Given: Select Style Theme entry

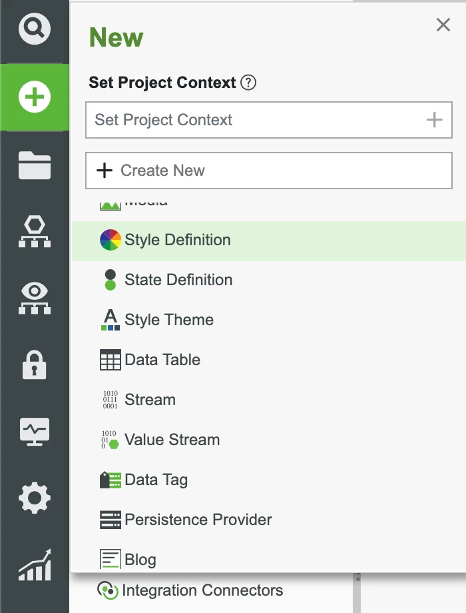Looking at the screenshot, I should tap(168, 320).
